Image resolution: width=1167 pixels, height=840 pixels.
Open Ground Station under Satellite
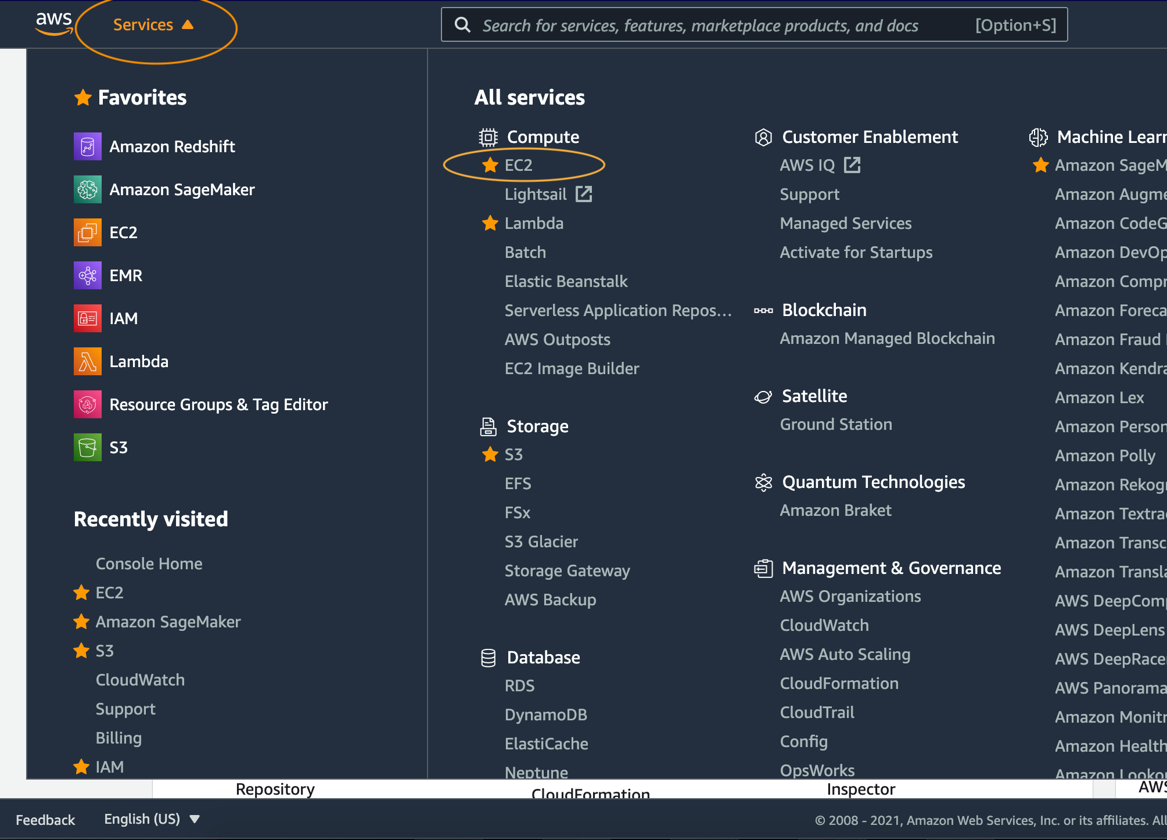[x=836, y=424]
